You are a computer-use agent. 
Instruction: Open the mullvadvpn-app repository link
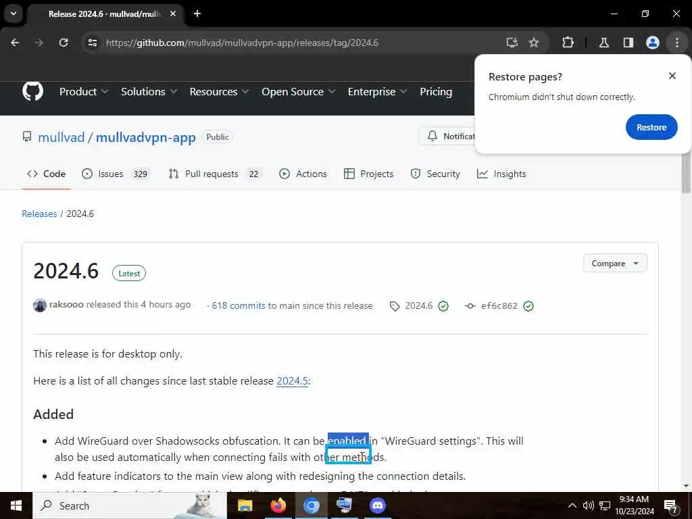coord(146,137)
